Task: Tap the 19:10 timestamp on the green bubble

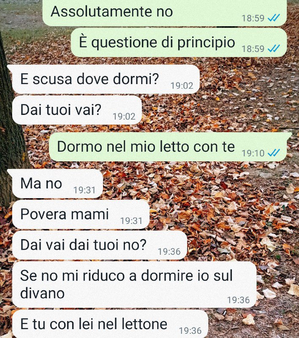Action: coord(253,153)
